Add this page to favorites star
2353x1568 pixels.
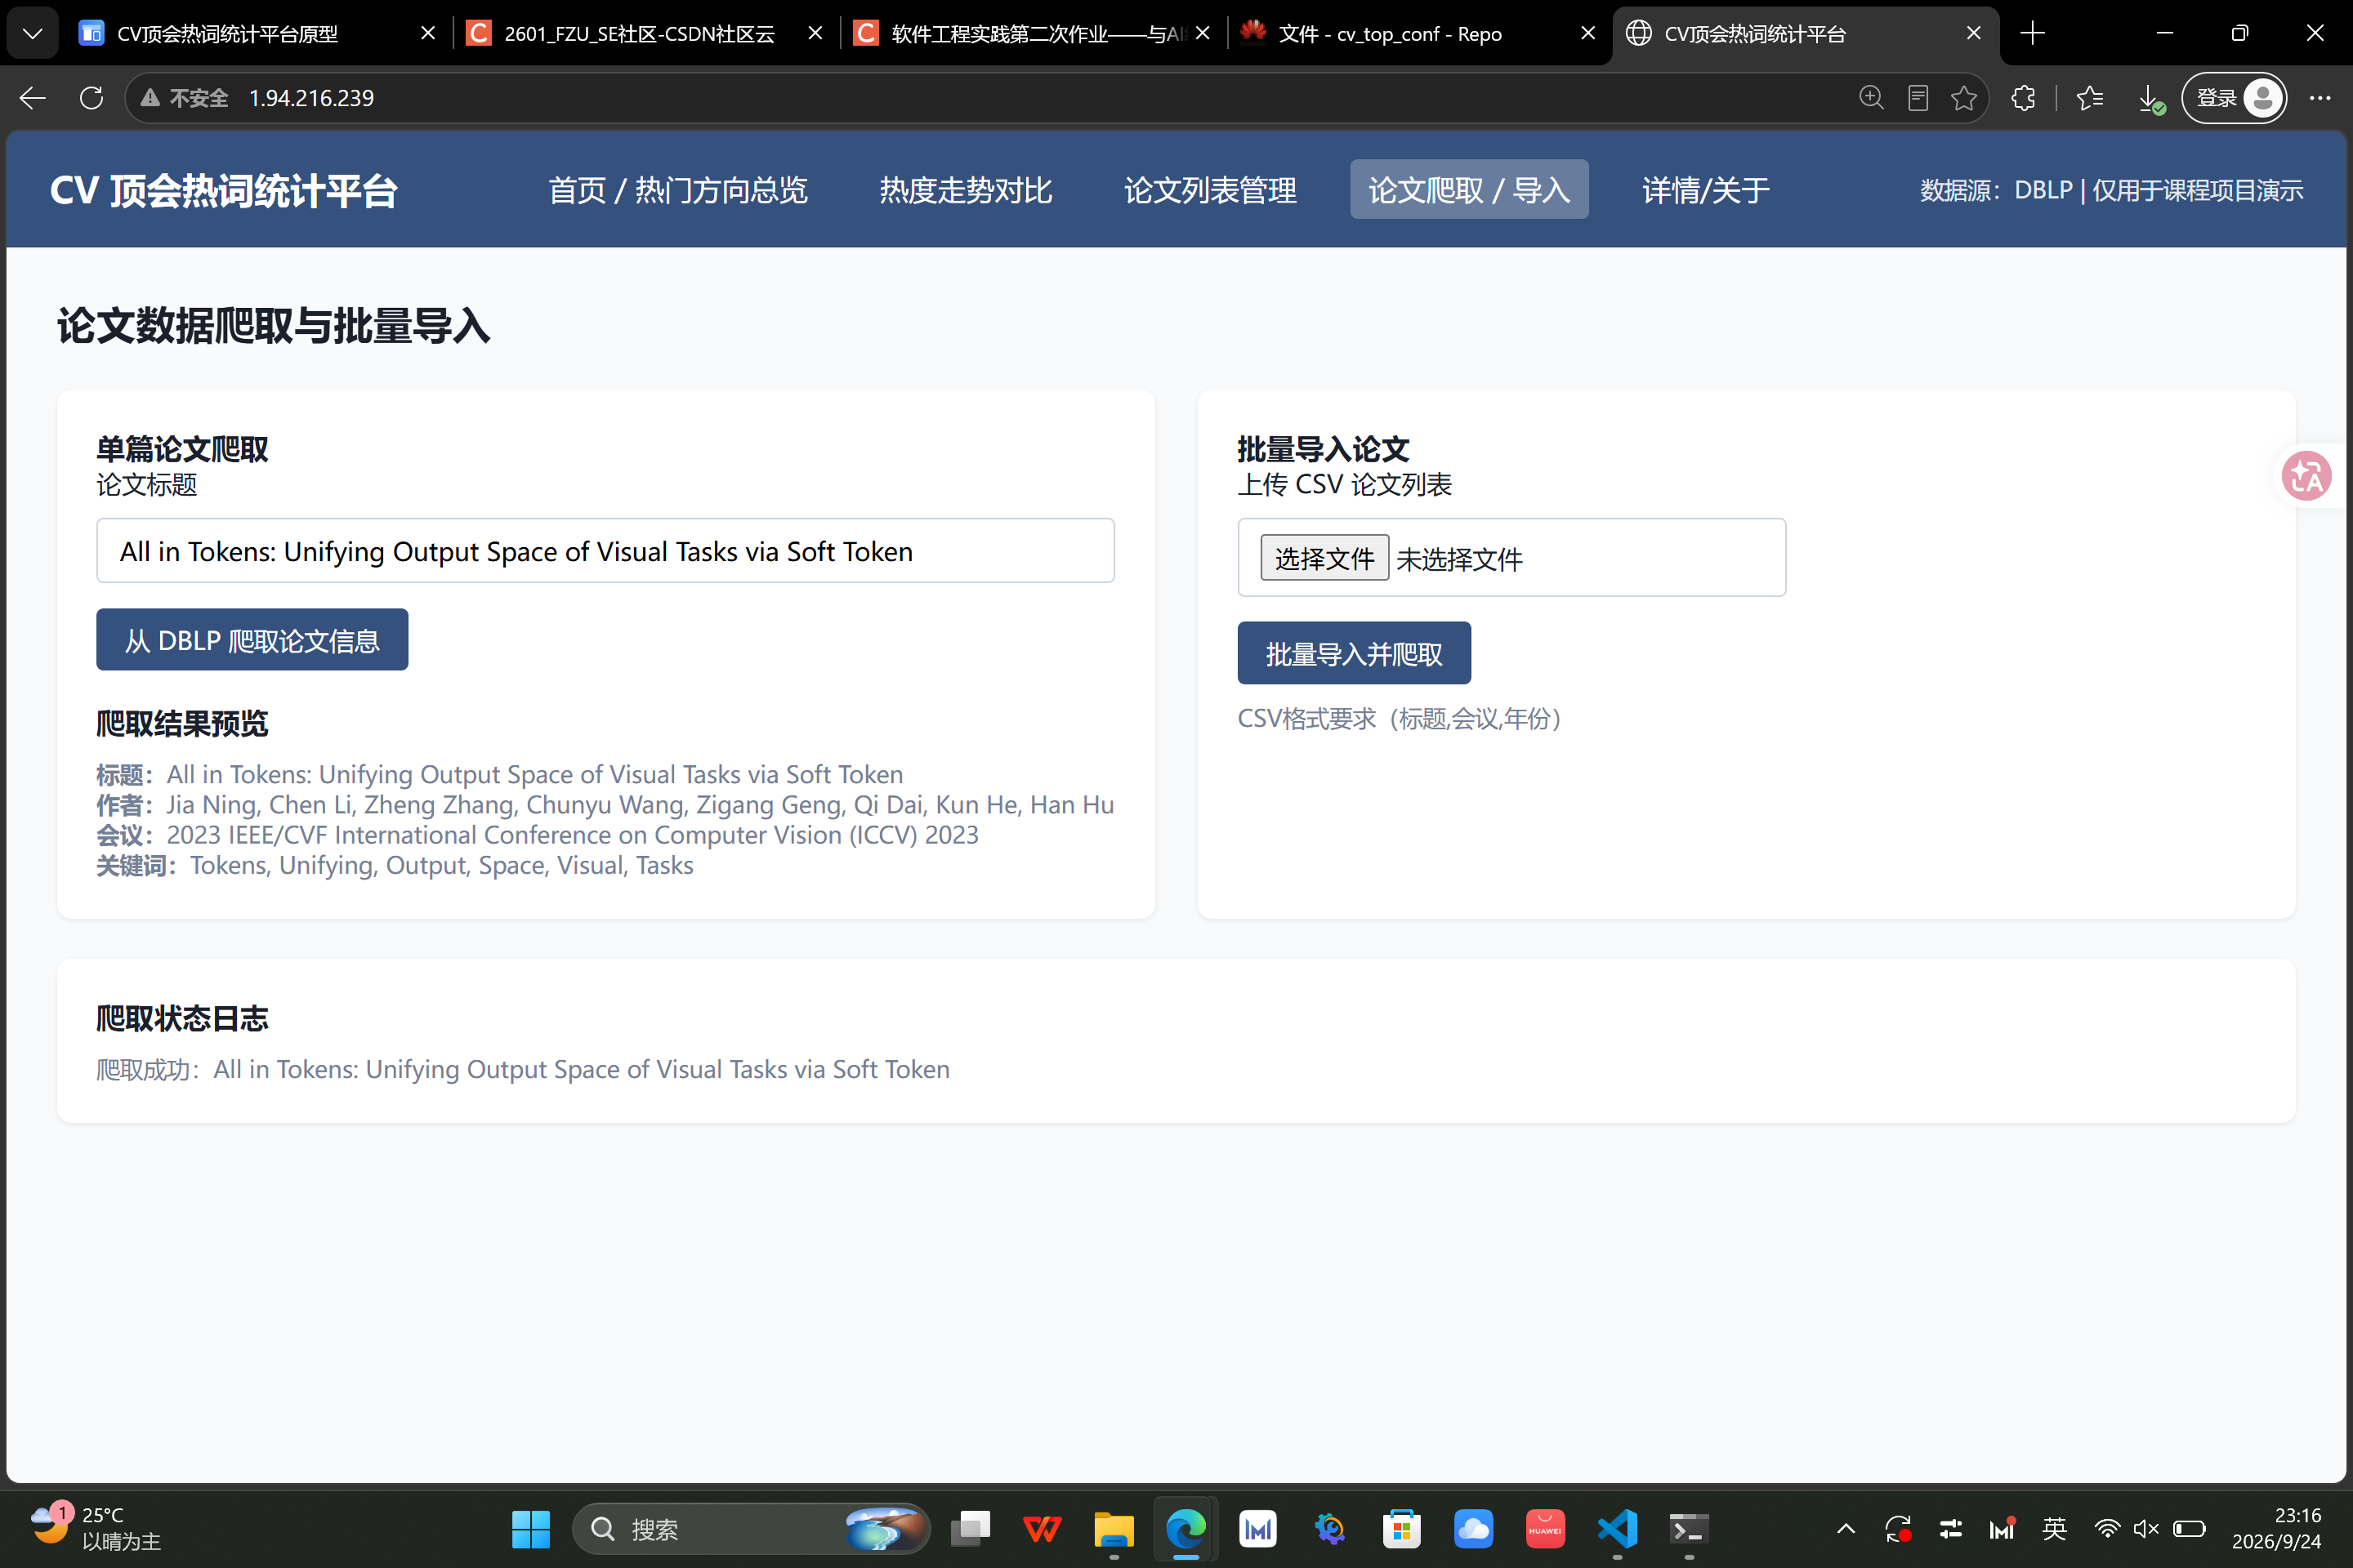click(1962, 98)
